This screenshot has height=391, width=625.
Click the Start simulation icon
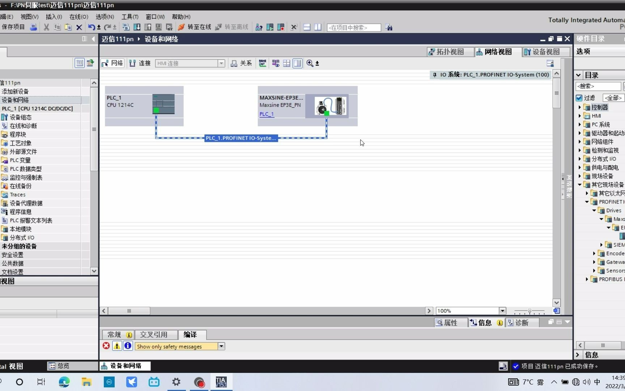[x=158, y=27]
